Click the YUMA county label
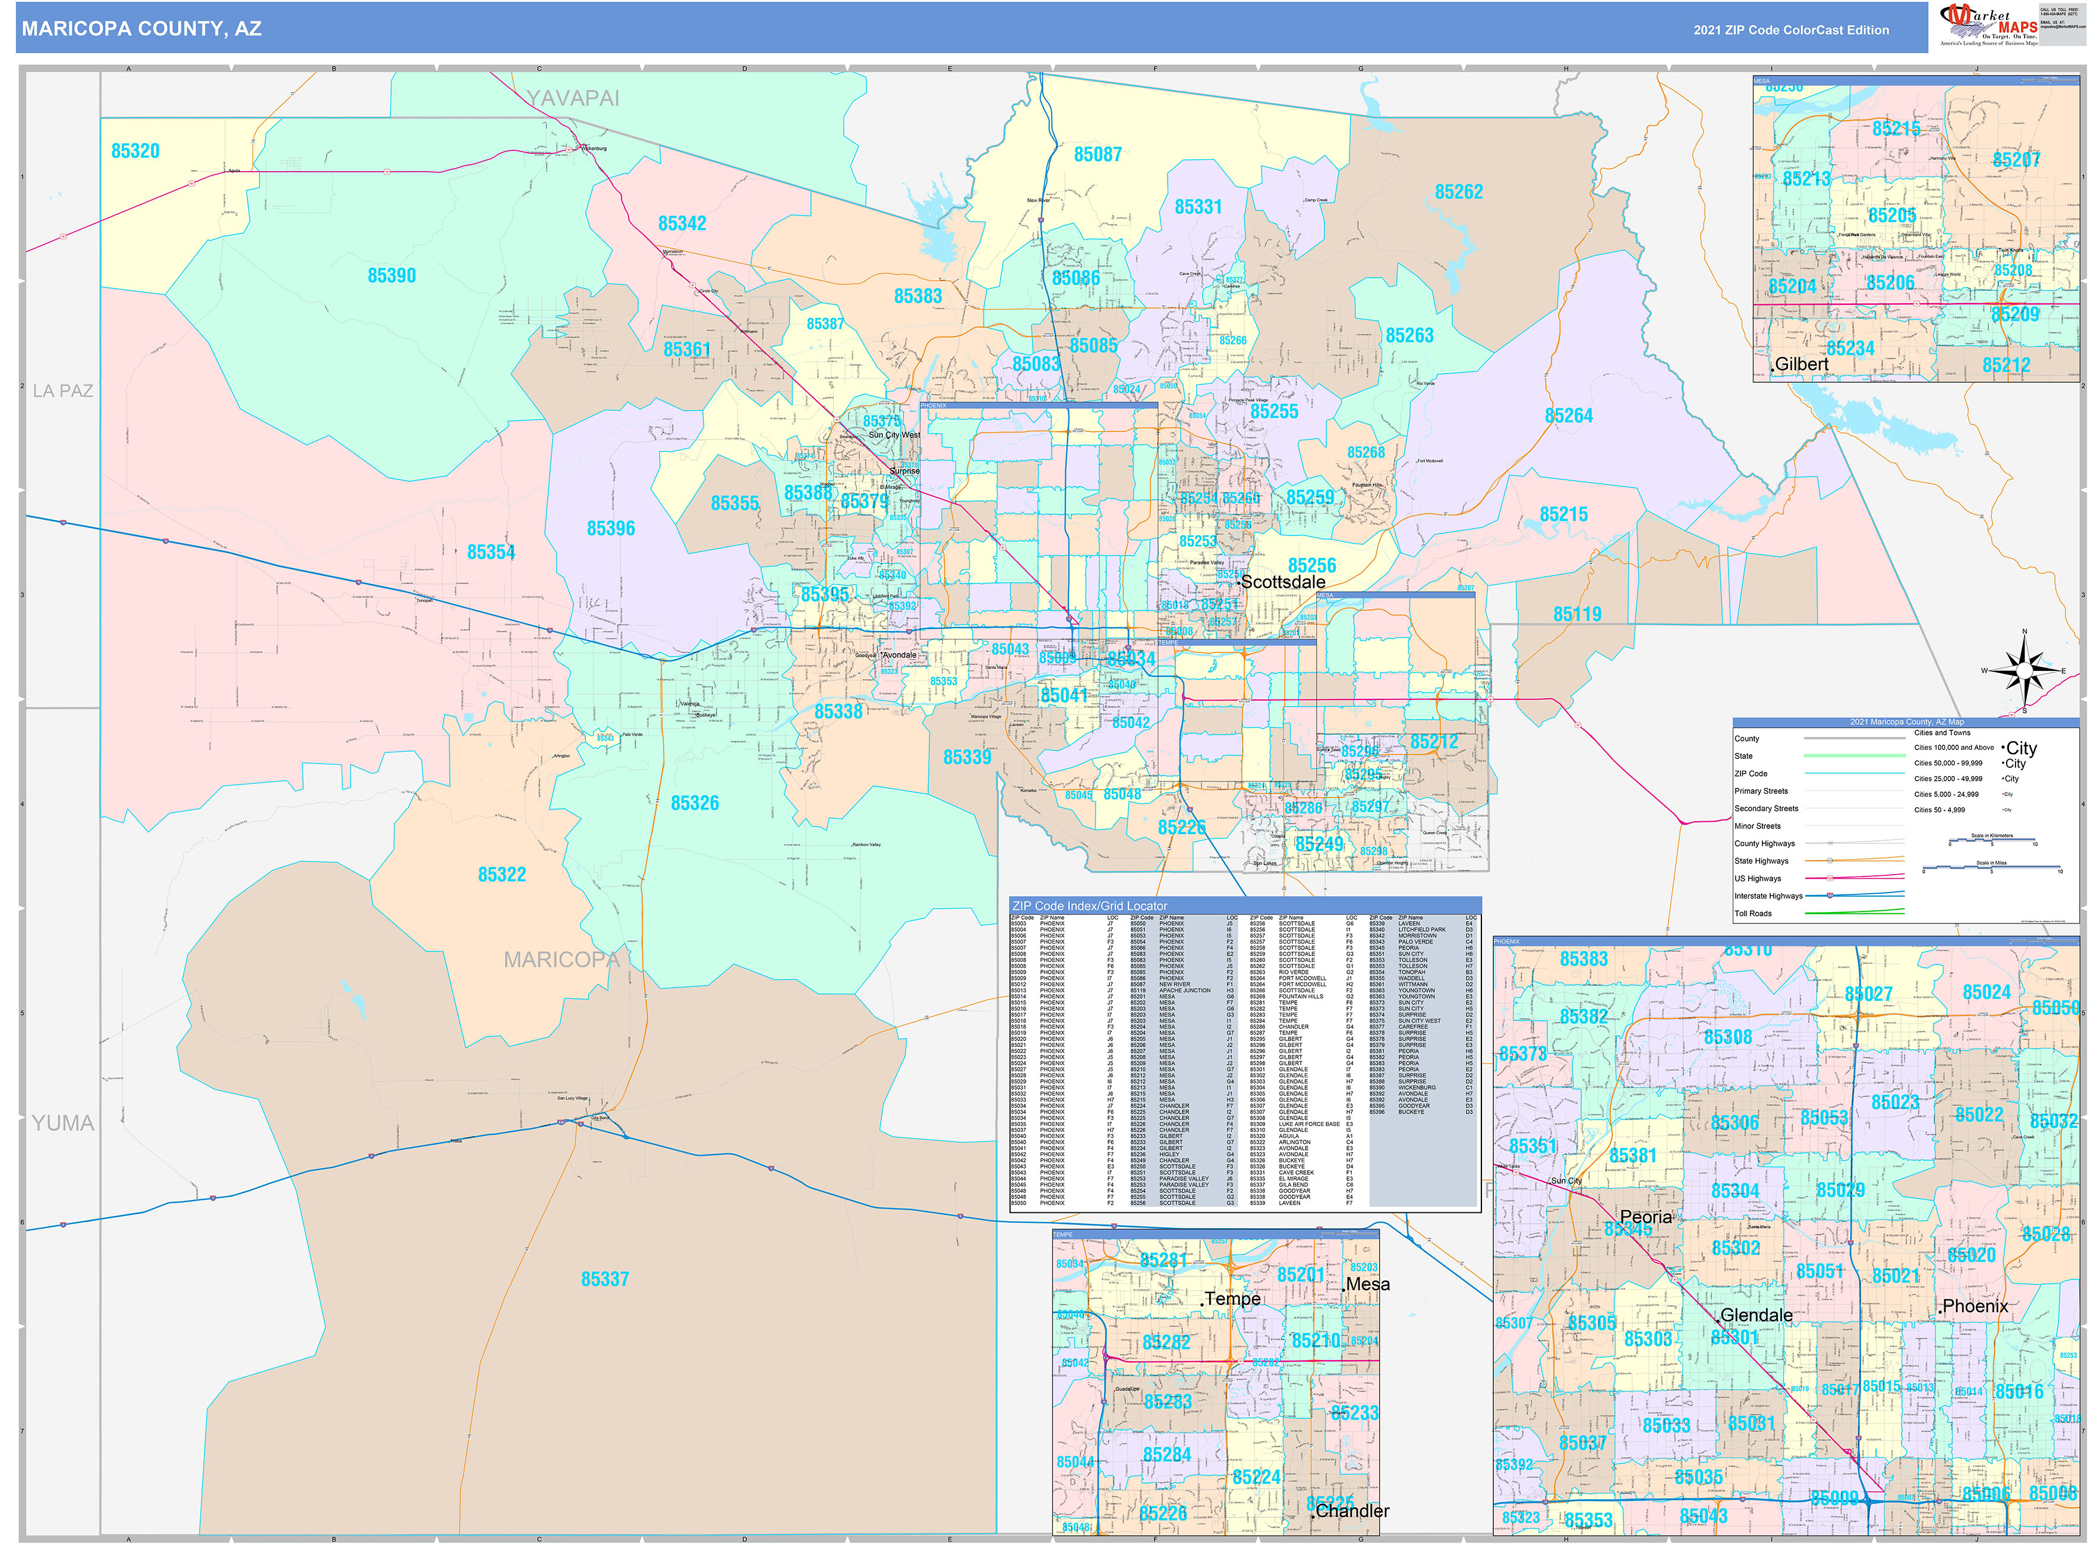Viewport: 2097px width, 1545px height. pyautogui.click(x=62, y=1123)
